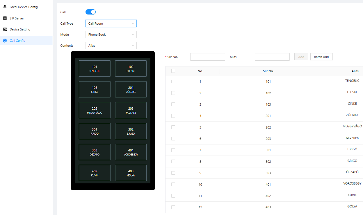Expand the Mode Phone Book dropdown

[x=111, y=35]
